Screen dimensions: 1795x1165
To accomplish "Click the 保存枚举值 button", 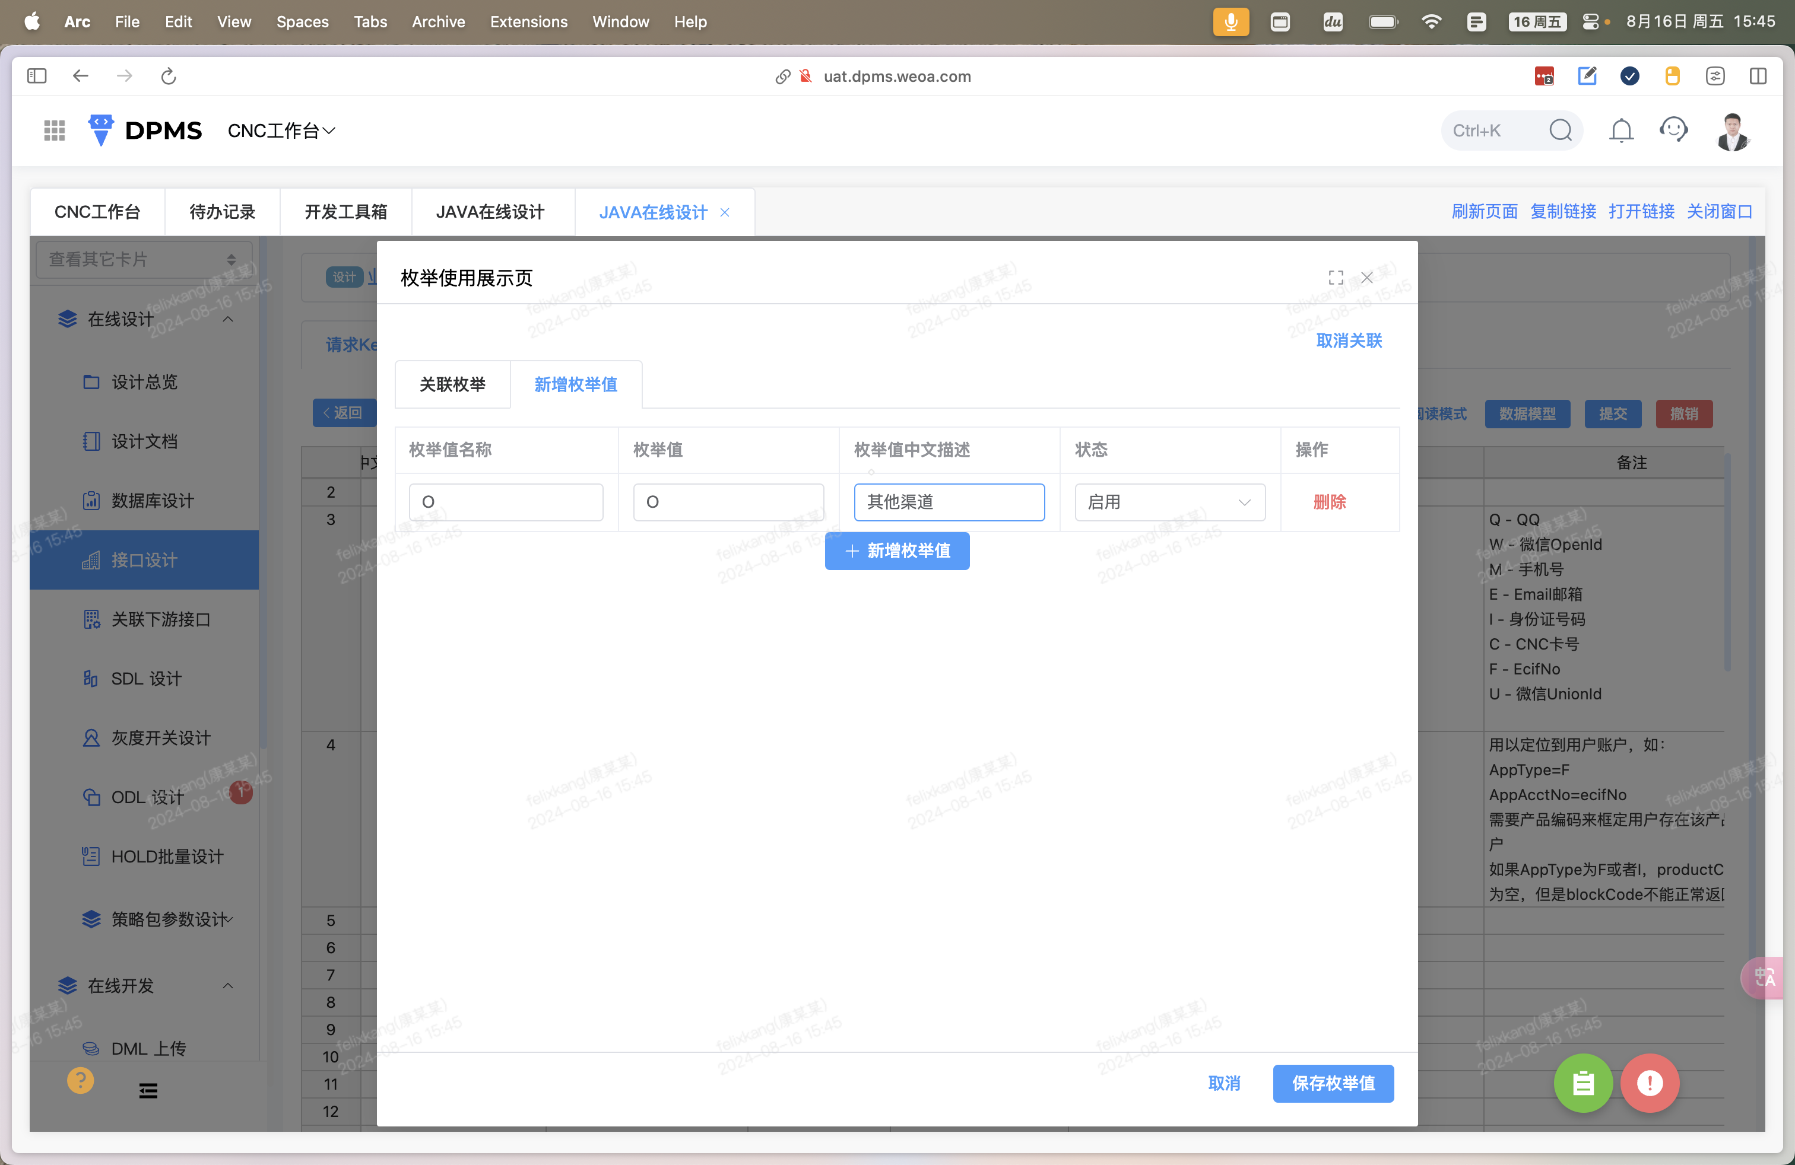I will tap(1333, 1083).
